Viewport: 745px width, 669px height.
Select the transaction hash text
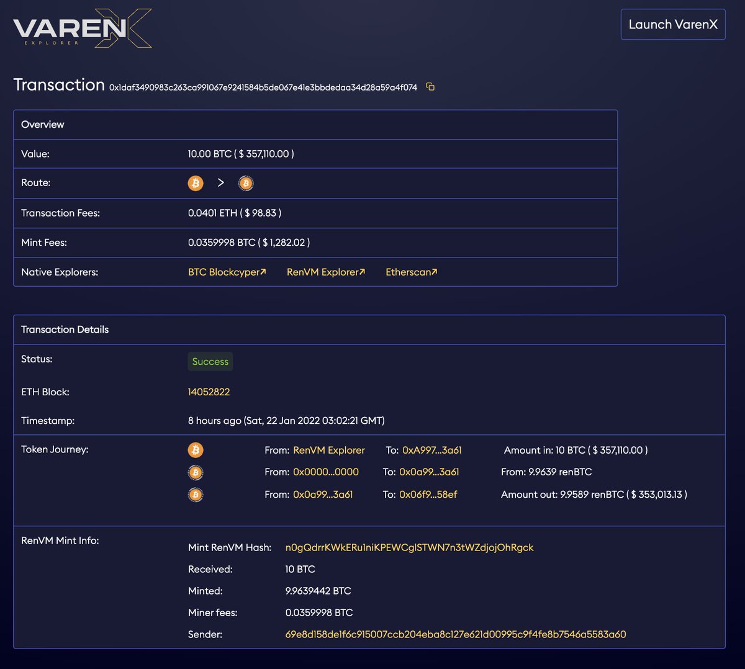(263, 88)
